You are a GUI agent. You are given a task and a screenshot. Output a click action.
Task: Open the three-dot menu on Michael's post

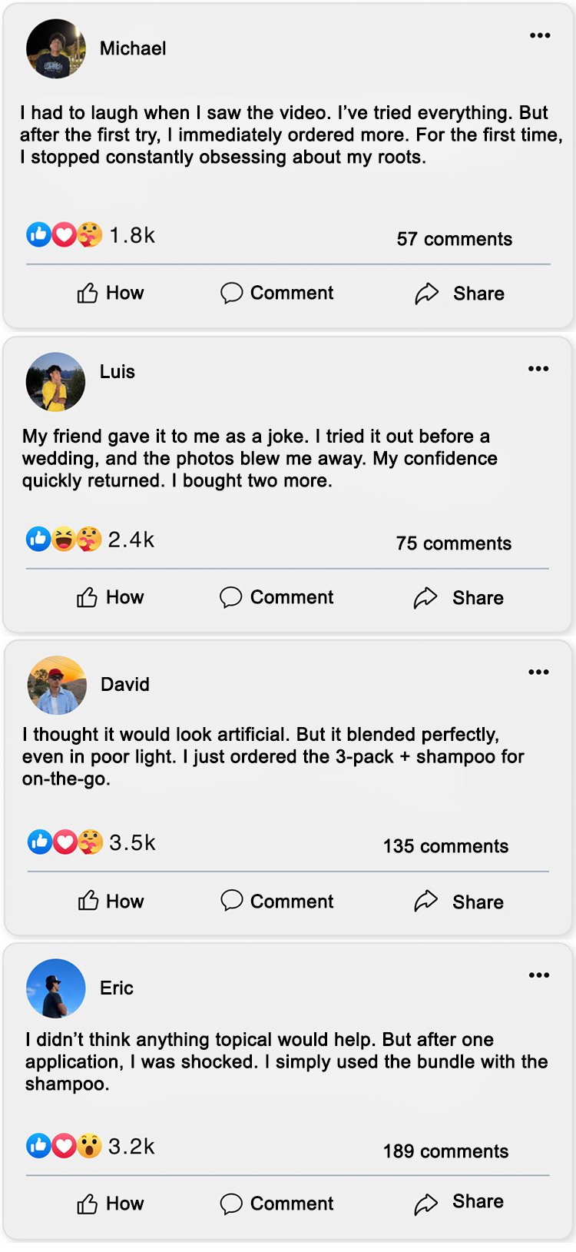540,35
